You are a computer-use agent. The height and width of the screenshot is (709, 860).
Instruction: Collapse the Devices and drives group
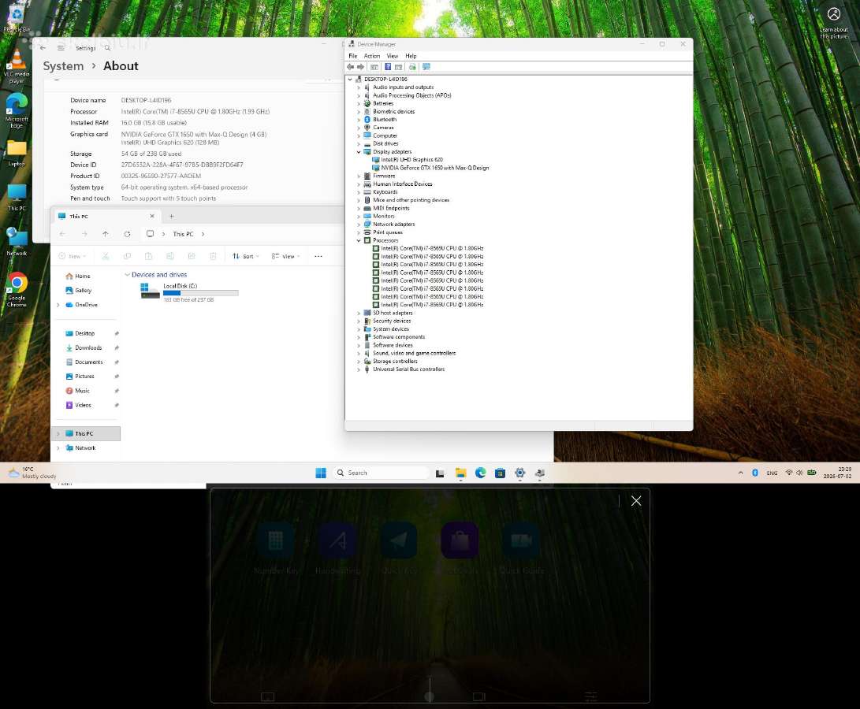[127, 275]
